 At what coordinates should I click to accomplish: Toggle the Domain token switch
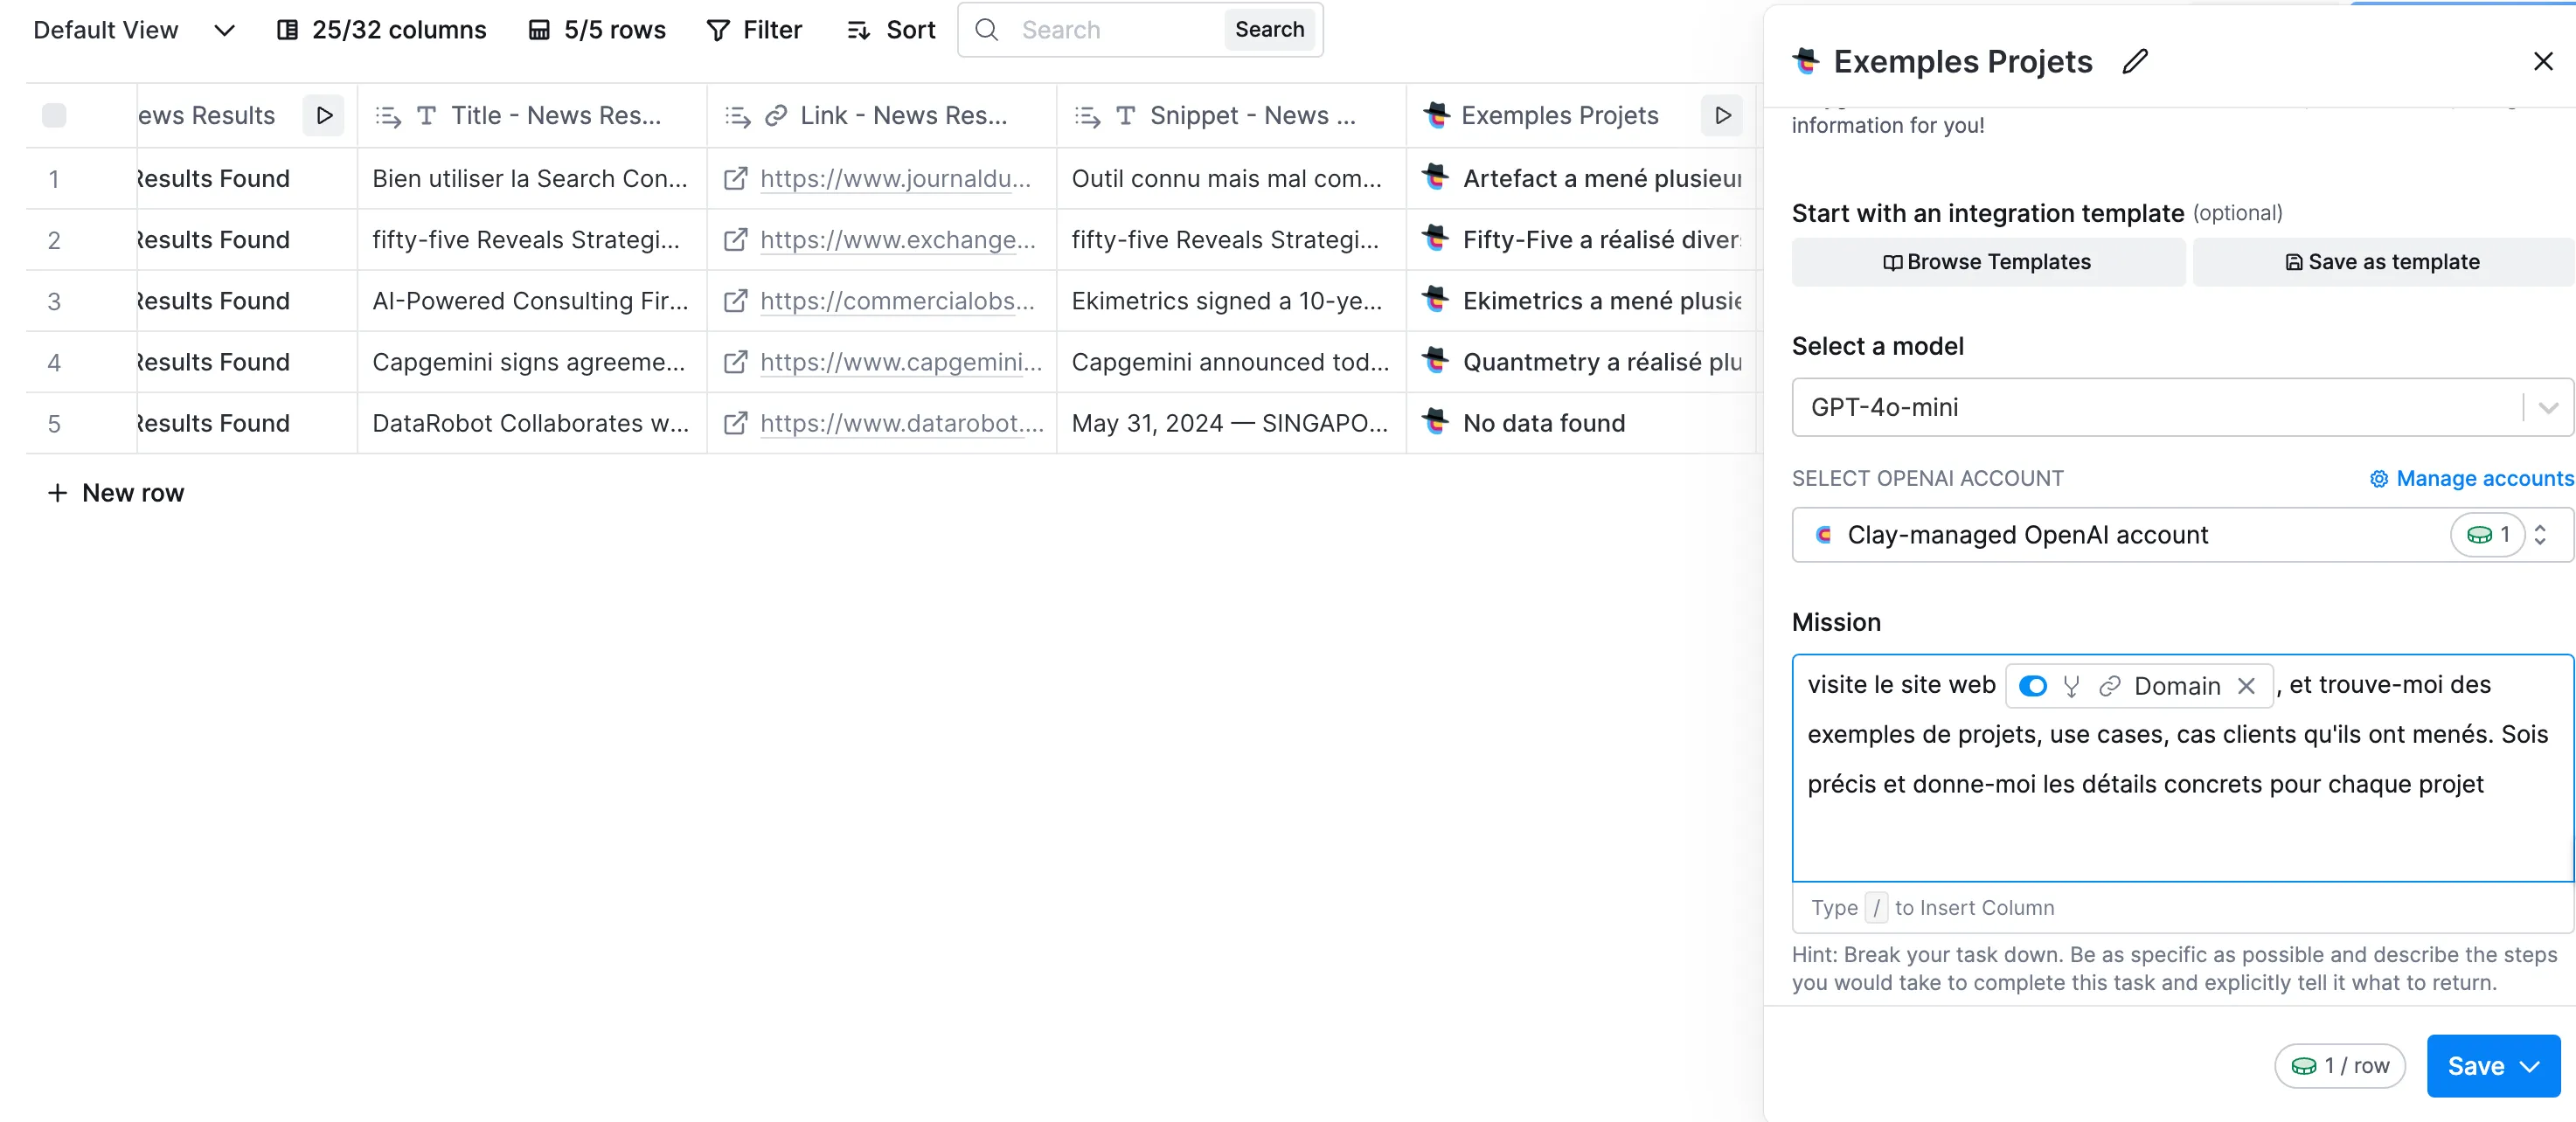pos(2032,686)
